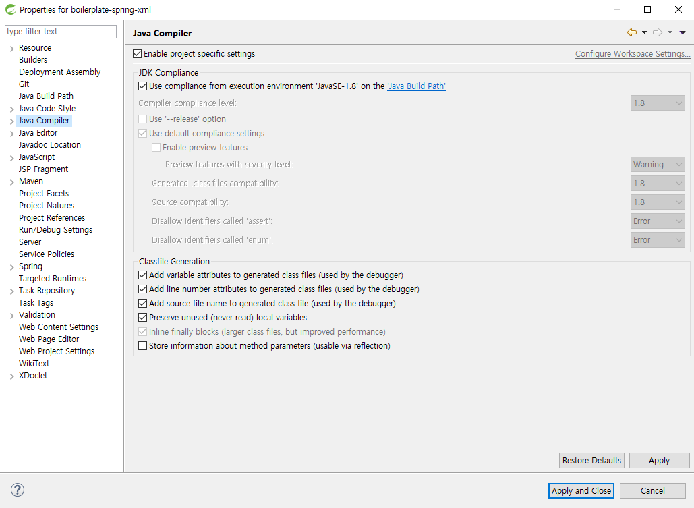Toggle Add line number attributes checkbox
The image size is (694, 508).
pos(142,289)
